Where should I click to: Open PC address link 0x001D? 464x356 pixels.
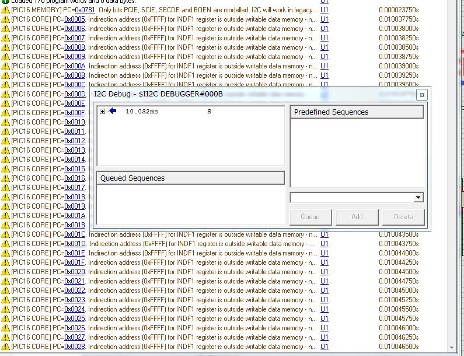point(75,244)
